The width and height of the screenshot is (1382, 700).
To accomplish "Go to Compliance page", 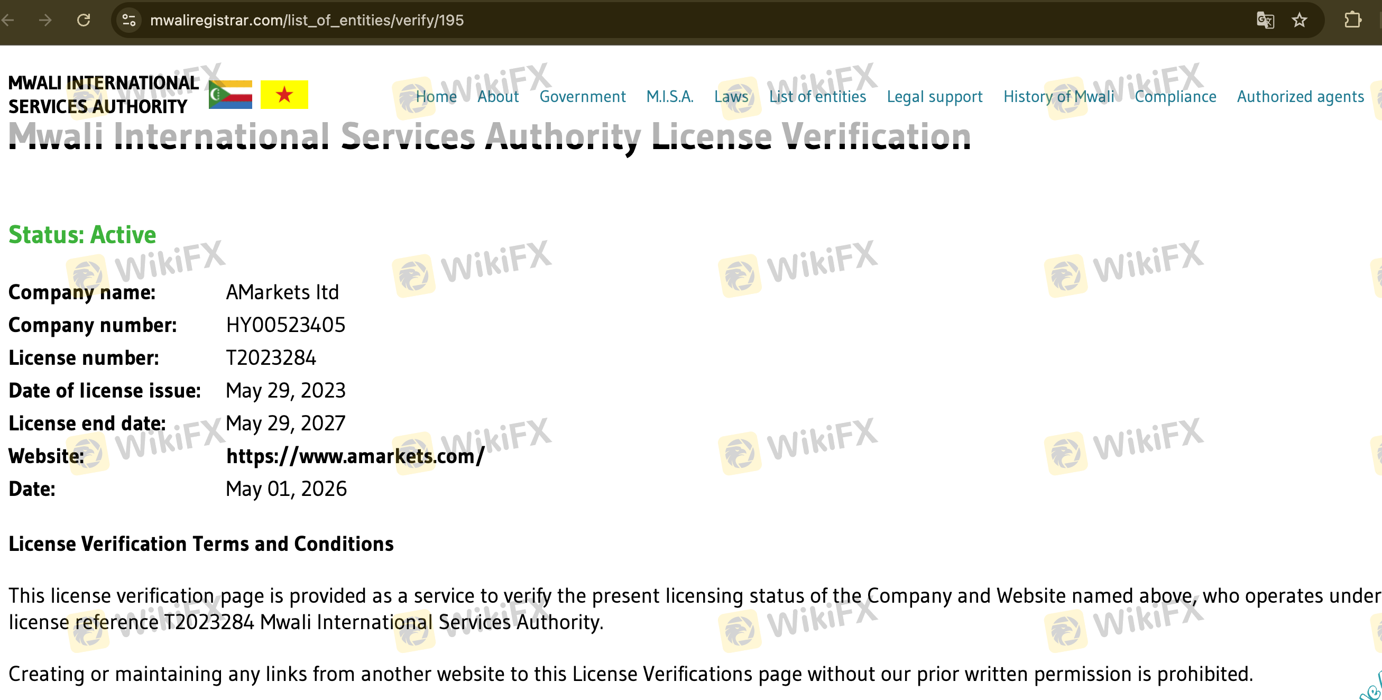I will click(1175, 97).
